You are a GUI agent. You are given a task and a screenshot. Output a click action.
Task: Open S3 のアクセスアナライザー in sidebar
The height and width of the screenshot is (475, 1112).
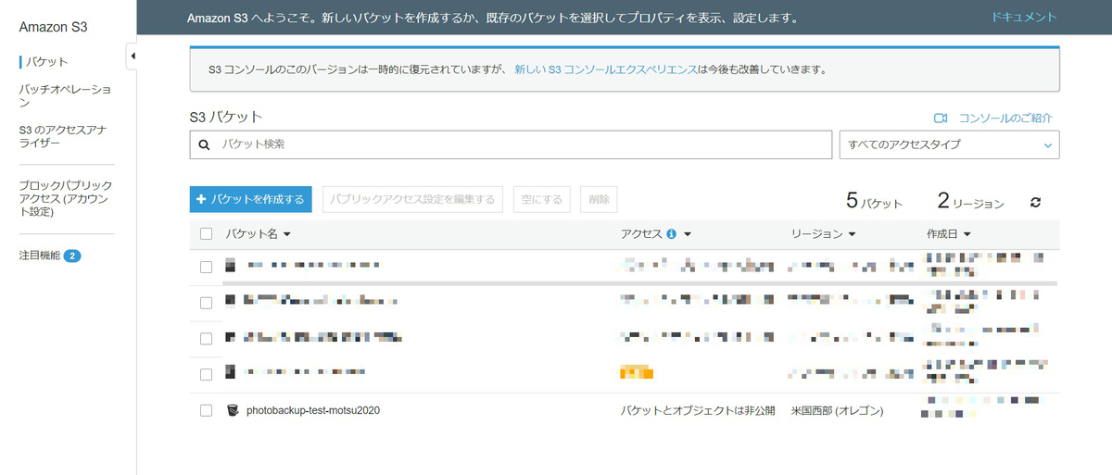[63, 137]
